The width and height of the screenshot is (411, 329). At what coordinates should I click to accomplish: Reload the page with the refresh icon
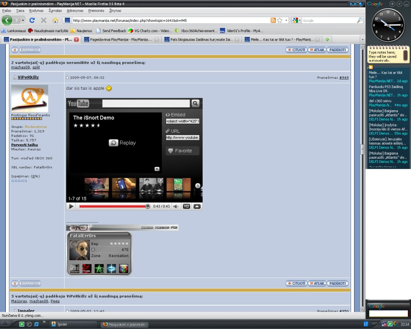(x=32, y=20)
